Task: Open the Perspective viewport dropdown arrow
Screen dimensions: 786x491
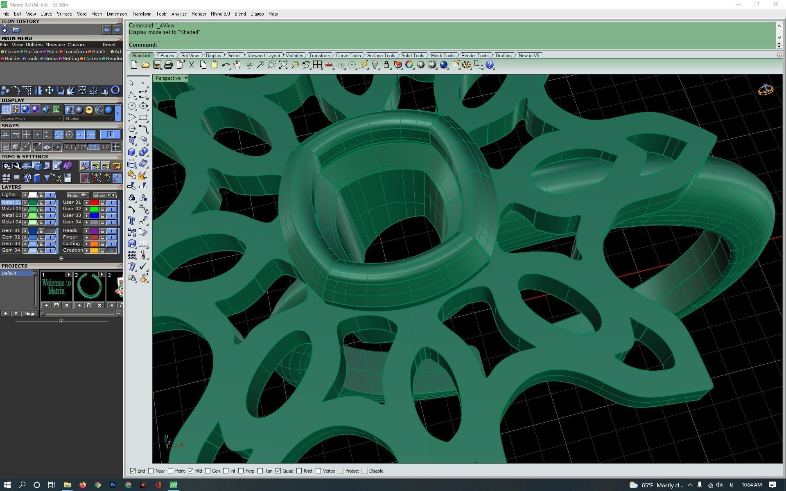Action: [186, 78]
